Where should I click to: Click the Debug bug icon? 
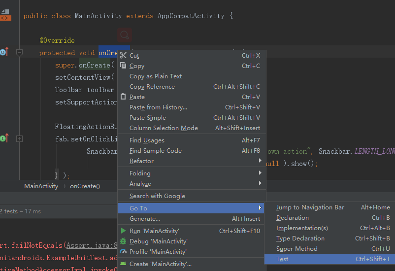coord(124,241)
